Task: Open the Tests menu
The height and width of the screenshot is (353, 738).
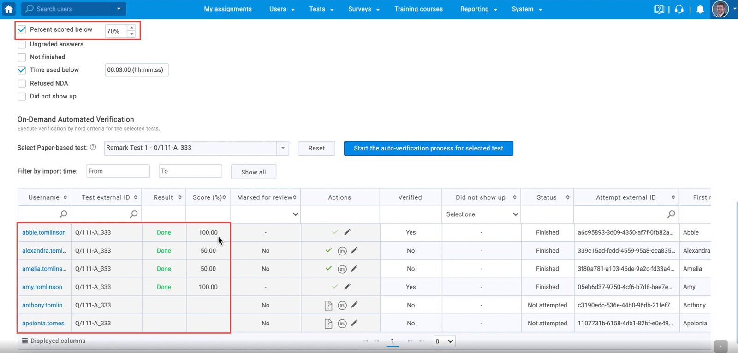Action: click(321, 9)
